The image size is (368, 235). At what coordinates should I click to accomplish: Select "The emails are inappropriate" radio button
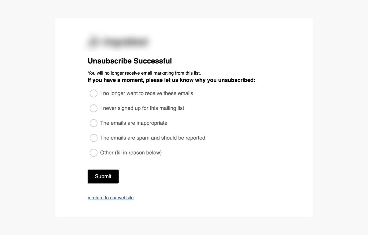tap(94, 123)
